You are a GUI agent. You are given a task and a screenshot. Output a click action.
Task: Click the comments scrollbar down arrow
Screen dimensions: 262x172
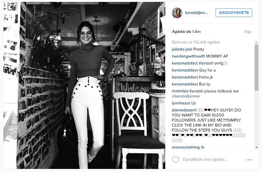tap(256, 147)
